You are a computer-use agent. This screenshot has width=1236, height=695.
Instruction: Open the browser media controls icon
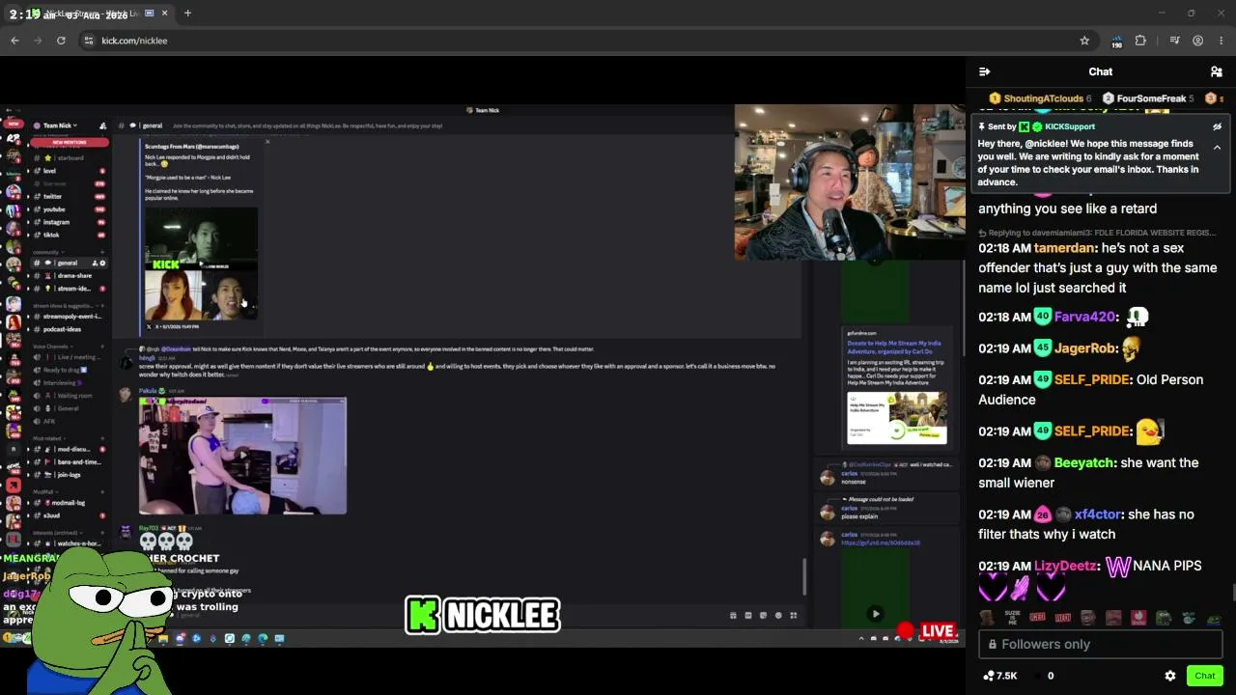click(1174, 41)
